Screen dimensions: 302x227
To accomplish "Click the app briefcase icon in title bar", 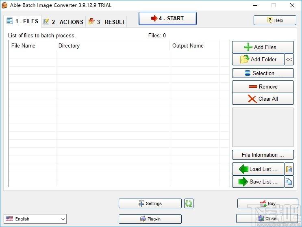I will 4,5.
